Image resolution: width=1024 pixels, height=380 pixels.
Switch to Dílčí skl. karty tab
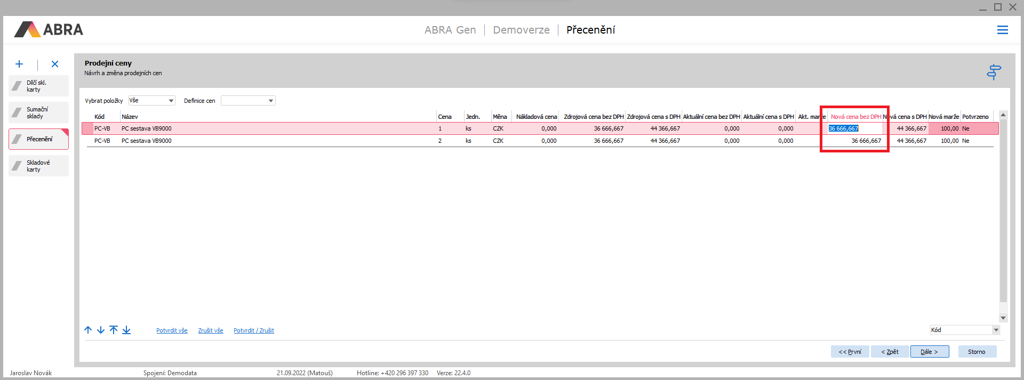[39, 86]
